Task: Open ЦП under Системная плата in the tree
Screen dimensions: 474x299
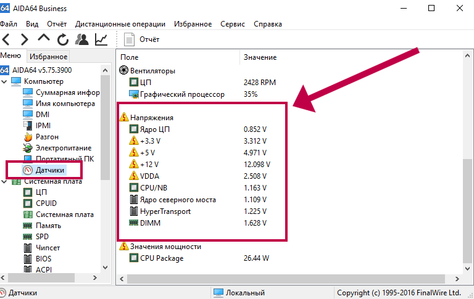Action: [35, 192]
